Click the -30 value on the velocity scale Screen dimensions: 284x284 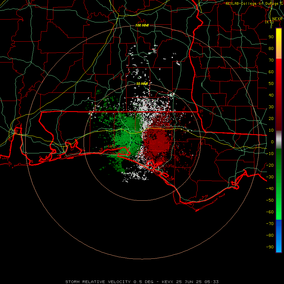pyautogui.click(x=270, y=177)
